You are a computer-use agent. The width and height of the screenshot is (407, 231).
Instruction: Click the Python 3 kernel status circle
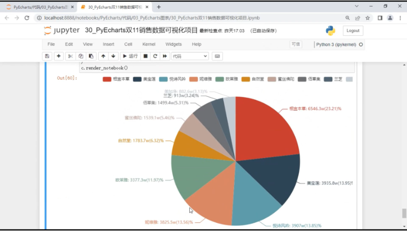361,44
